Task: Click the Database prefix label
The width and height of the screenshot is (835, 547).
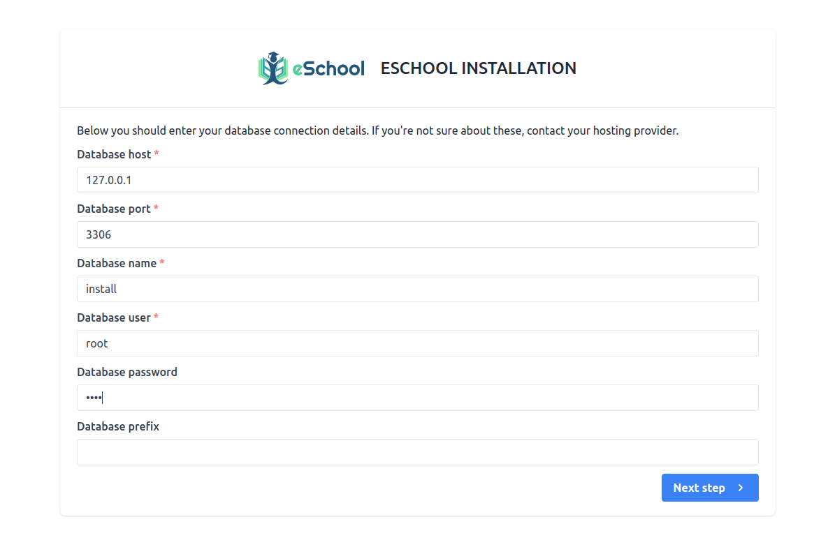Action: (x=117, y=426)
